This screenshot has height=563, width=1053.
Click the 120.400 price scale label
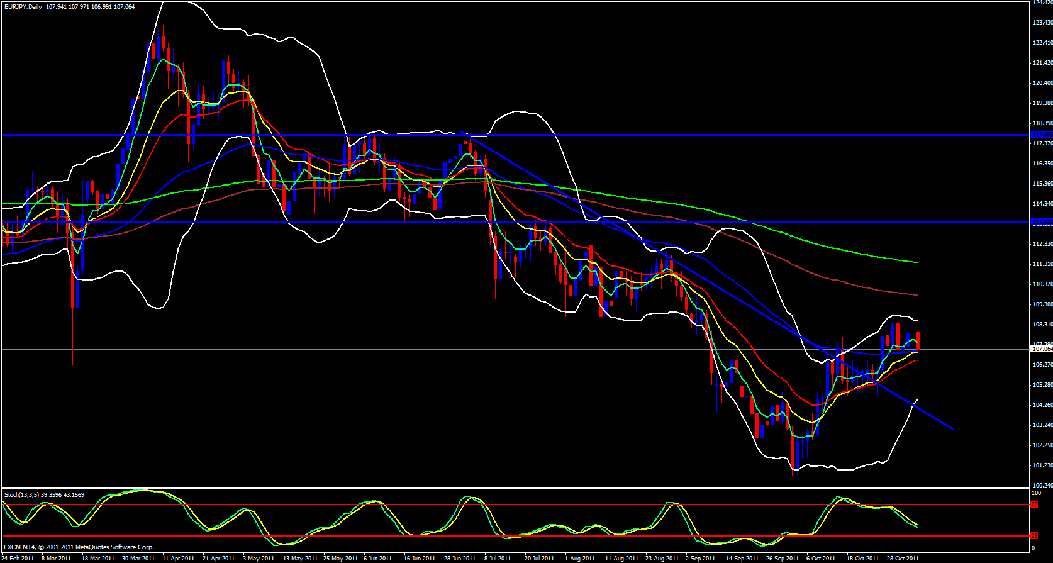coord(1042,83)
